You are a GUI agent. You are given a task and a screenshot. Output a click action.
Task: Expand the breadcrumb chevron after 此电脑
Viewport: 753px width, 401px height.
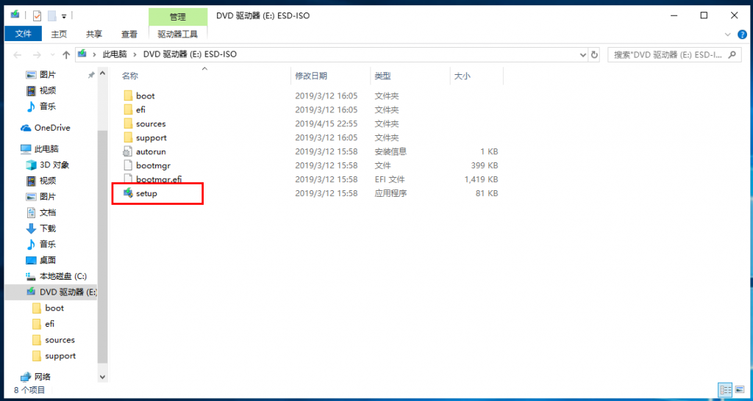click(x=135, y=54)
